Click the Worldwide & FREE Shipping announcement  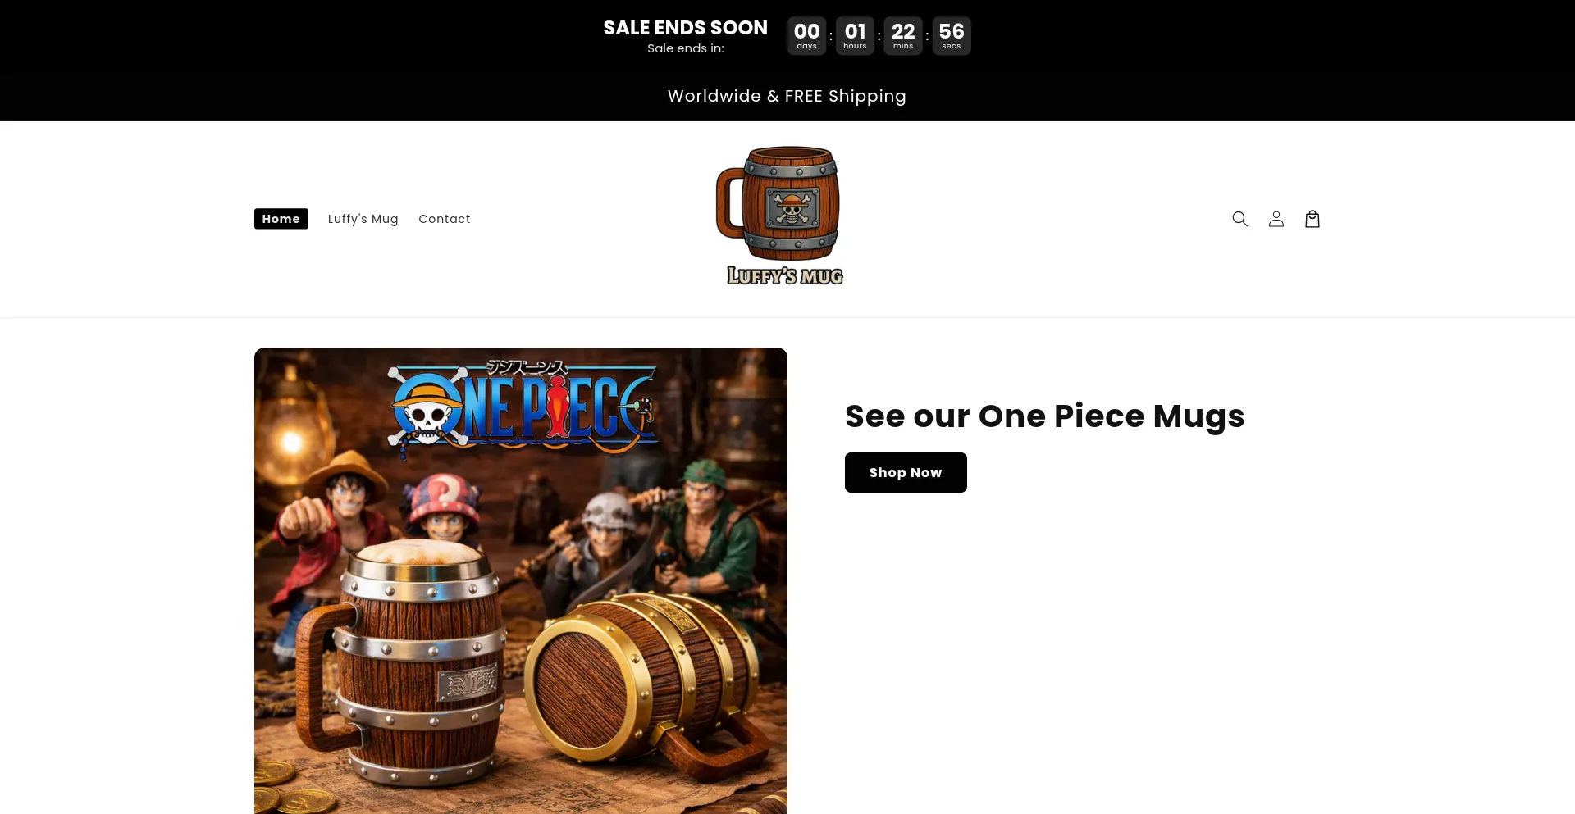[787, 96]
